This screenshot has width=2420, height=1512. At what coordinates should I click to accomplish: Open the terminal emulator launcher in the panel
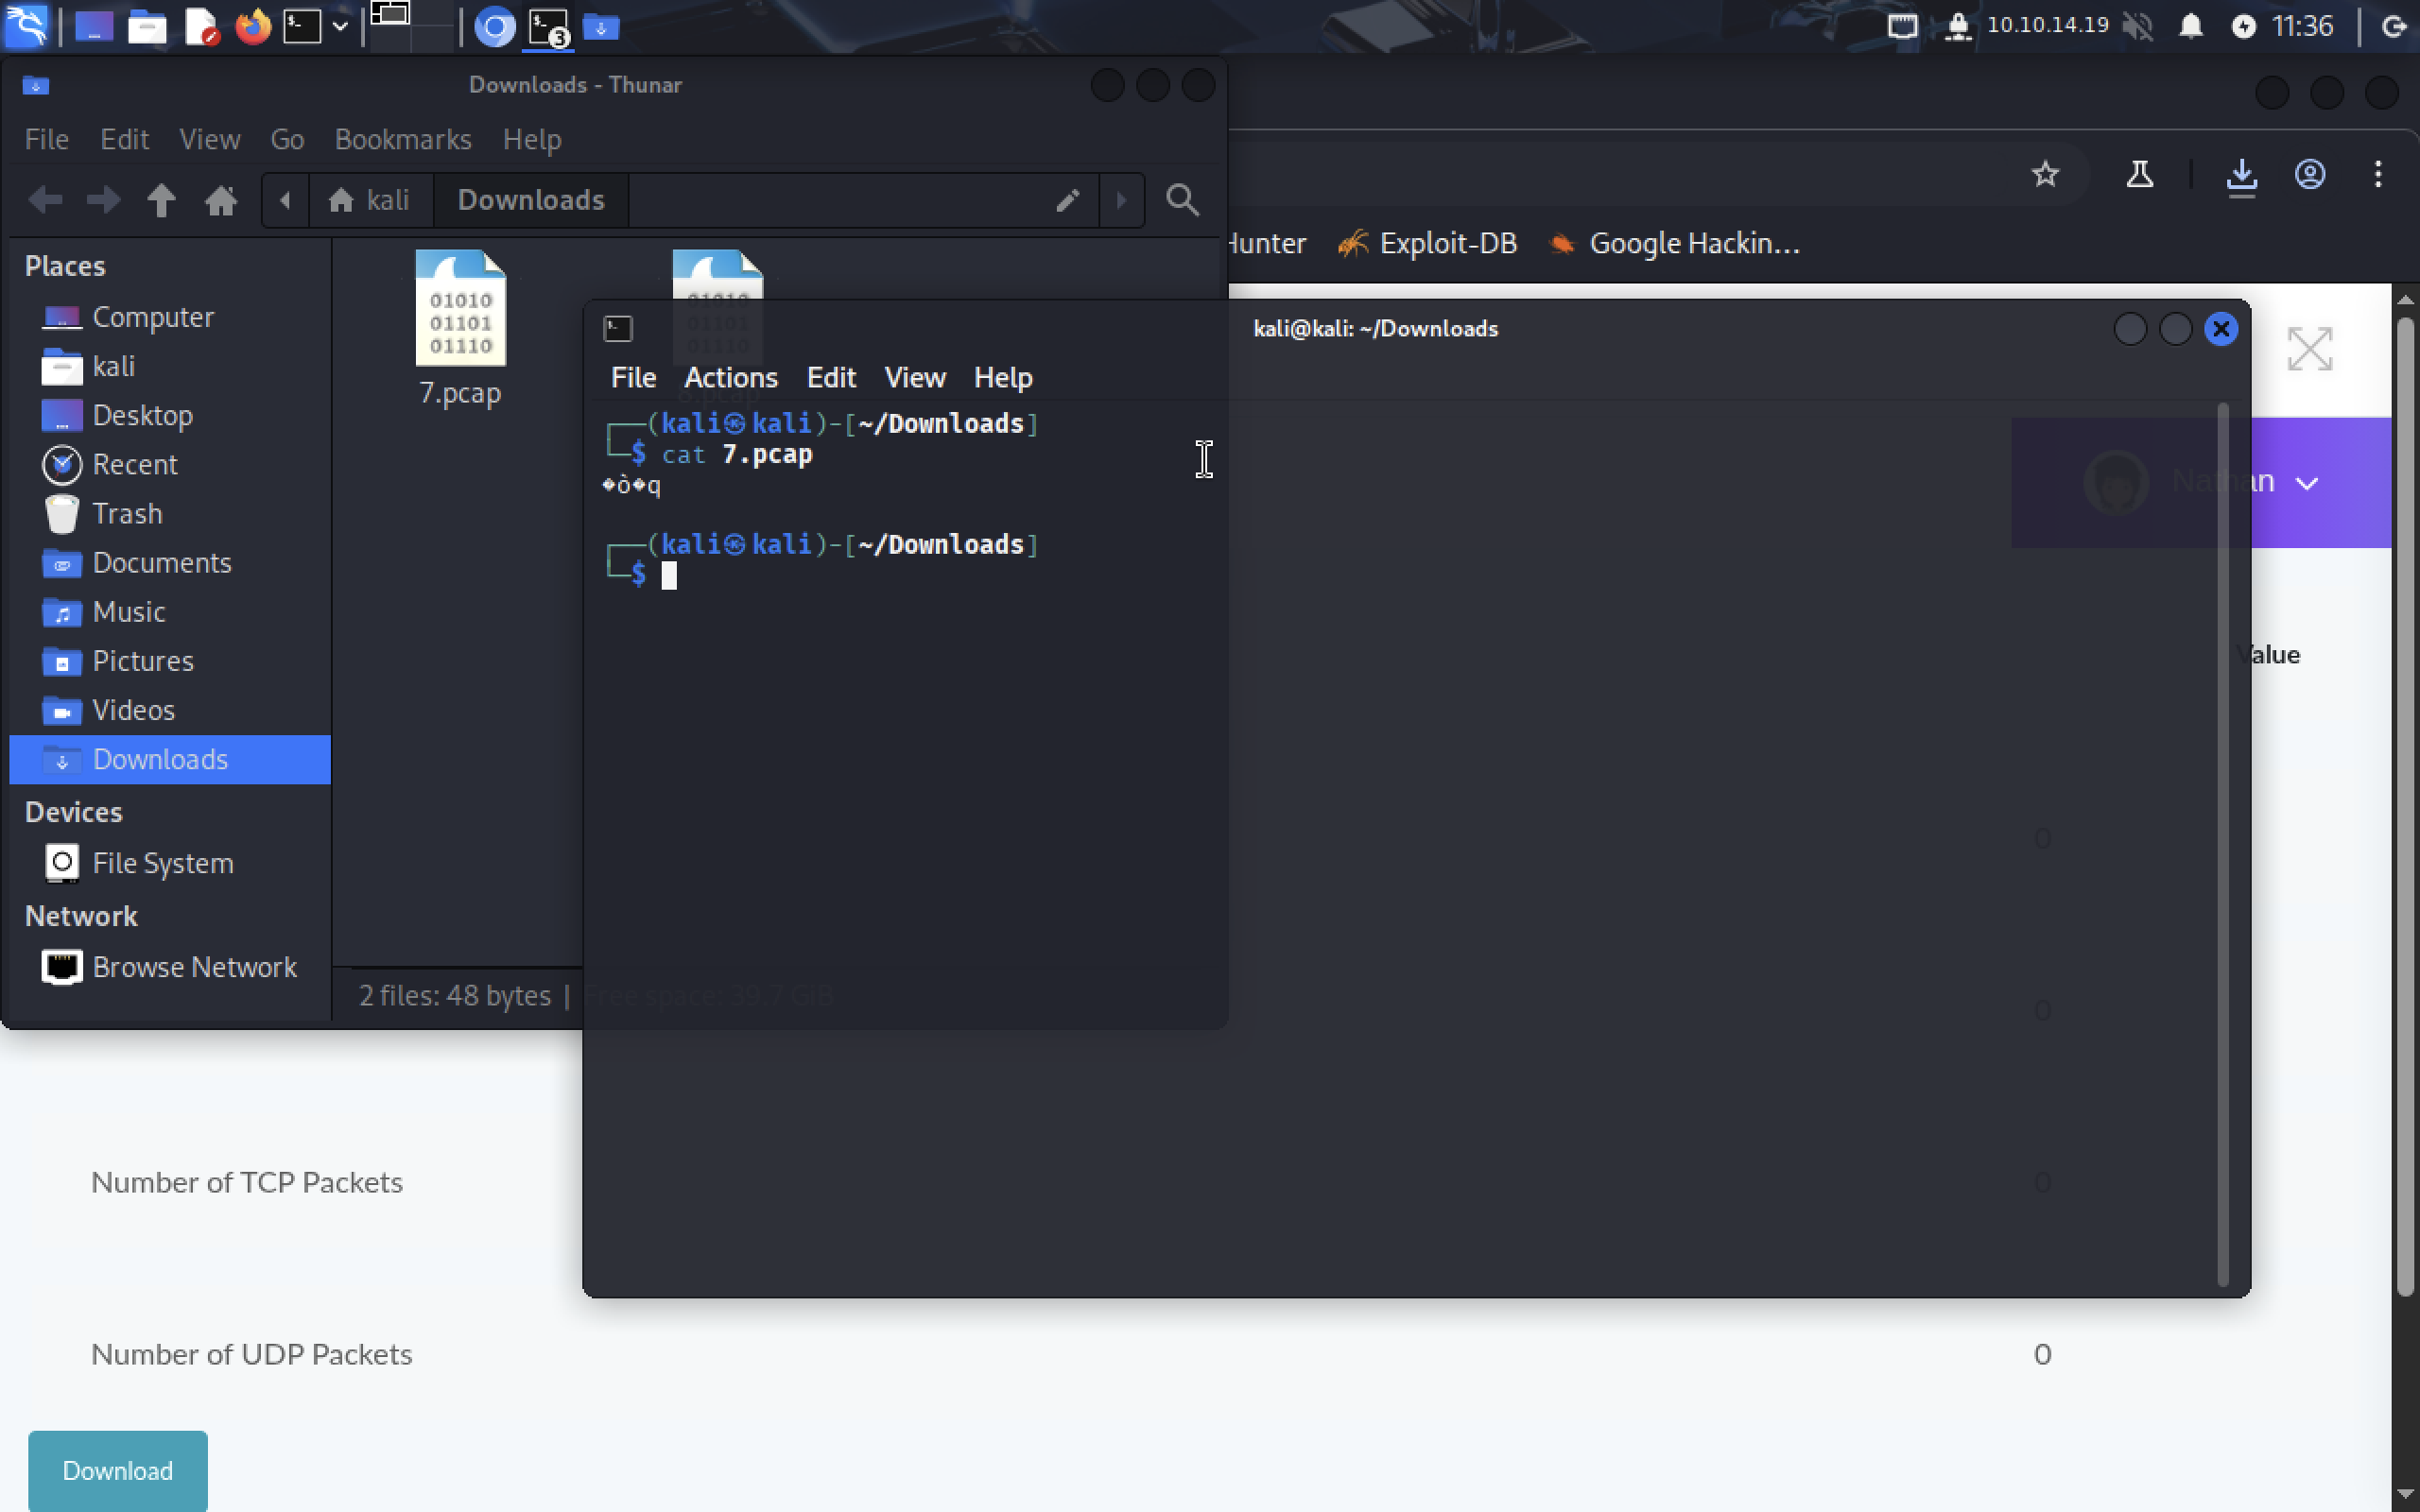point(302,26)
